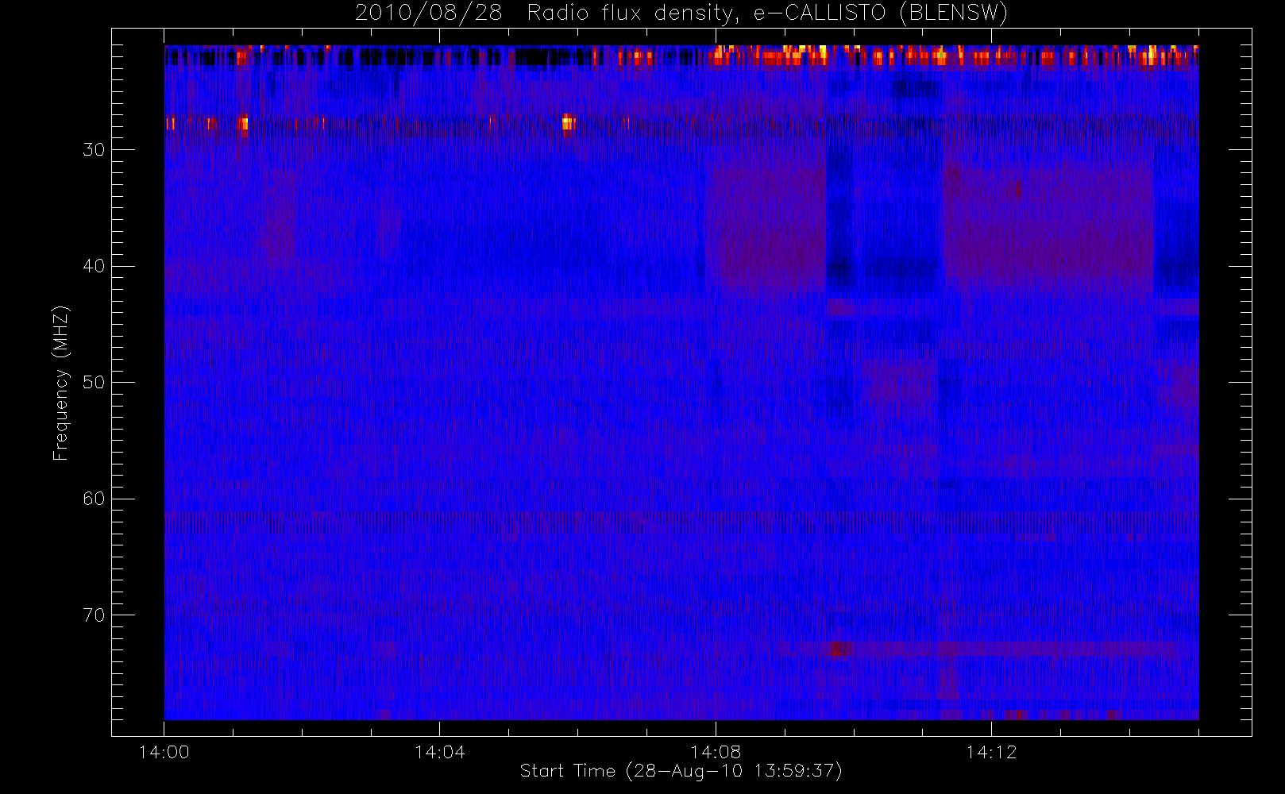Viewport: 1285px width, 794px height.
Task: Click the 30 MHz frequency tick label
Action: pos(94,150)
